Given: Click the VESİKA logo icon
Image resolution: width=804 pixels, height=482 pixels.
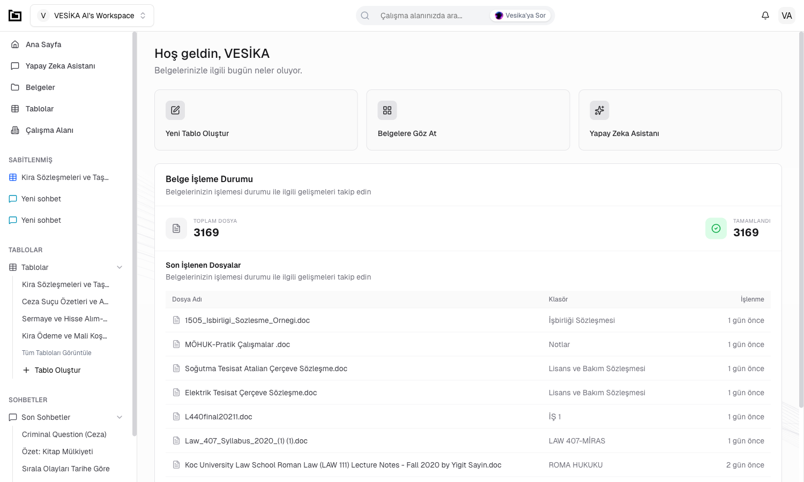Looking at the screenshot, I should pos(15,16).
